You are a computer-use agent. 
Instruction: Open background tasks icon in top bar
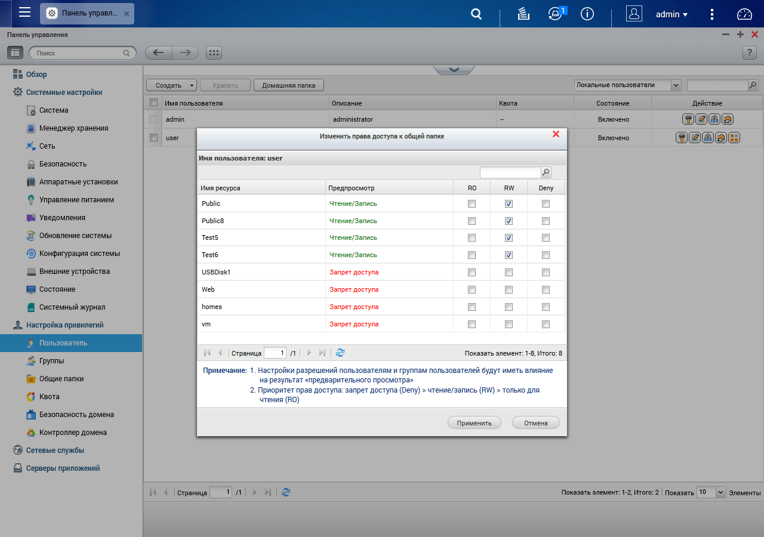[x=524, y=14]
